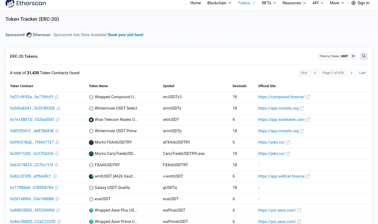The height and width of the screenshot is (224, 378).
Task: Click the Etherscan logo
Action: [x=26, y=3]
